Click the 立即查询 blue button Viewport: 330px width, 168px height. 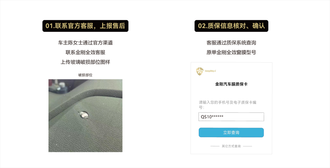point(231,133)
